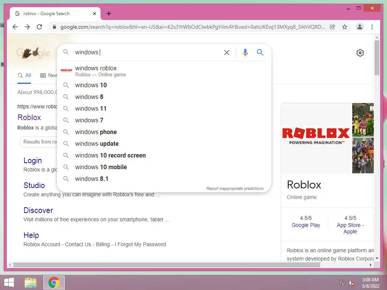Open the Login sitelink
Viewport: 387px width, 290px height.
(33, 160)
